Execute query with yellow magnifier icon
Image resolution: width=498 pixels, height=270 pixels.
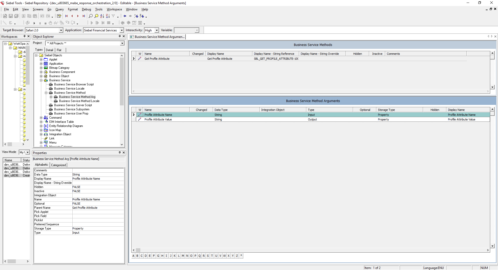pyautogui.click(x=96, y=16)
